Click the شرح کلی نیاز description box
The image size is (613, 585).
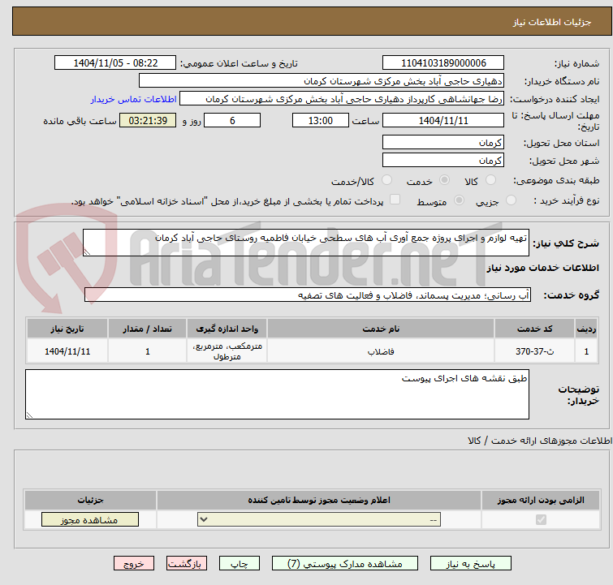pos(306,243)
